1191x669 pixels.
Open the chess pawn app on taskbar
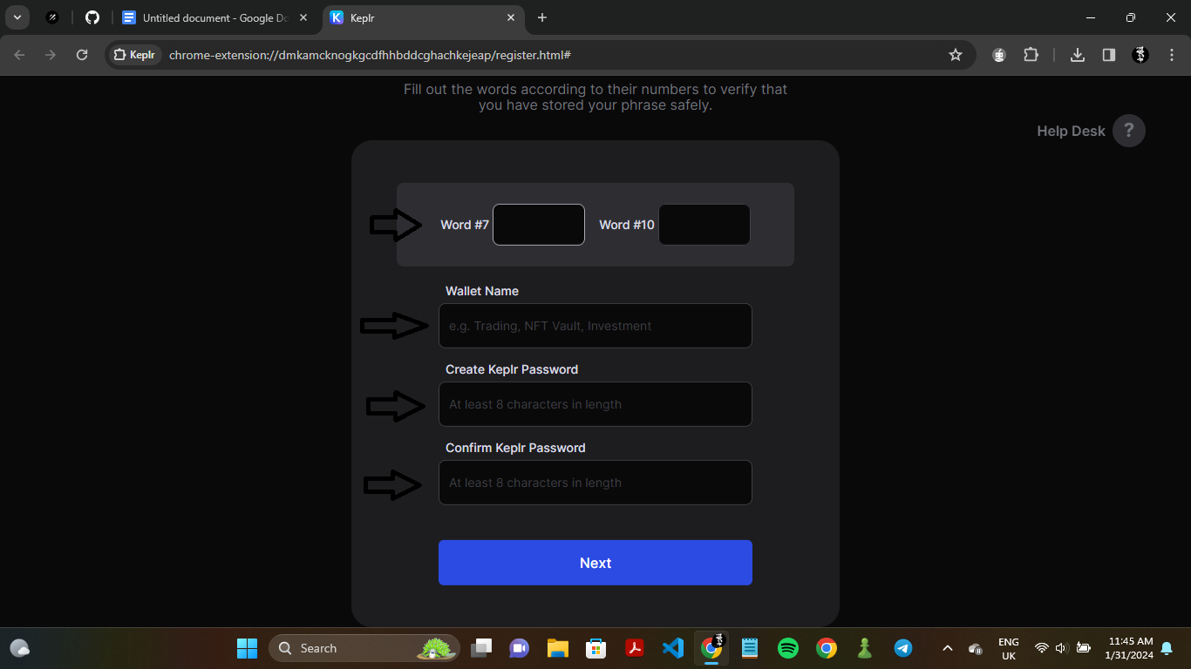point(865,648)
